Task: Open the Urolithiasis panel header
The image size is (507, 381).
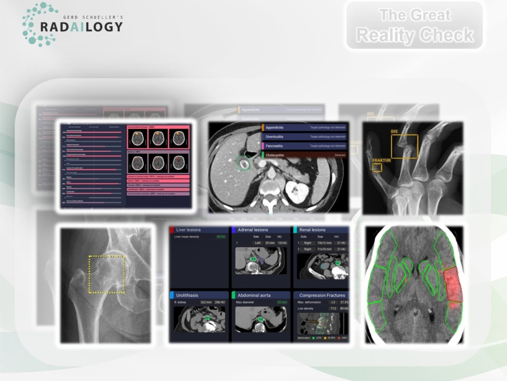Action: point(199,295)
